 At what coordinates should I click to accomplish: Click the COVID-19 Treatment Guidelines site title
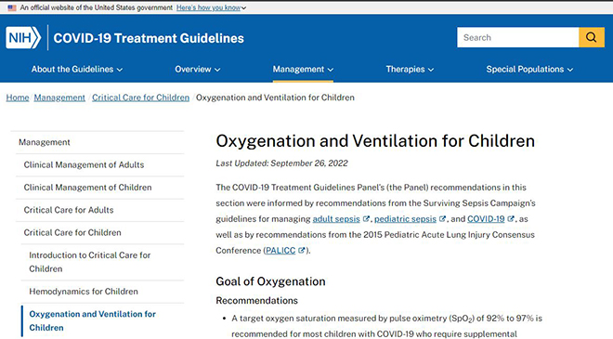coord(149,38)
